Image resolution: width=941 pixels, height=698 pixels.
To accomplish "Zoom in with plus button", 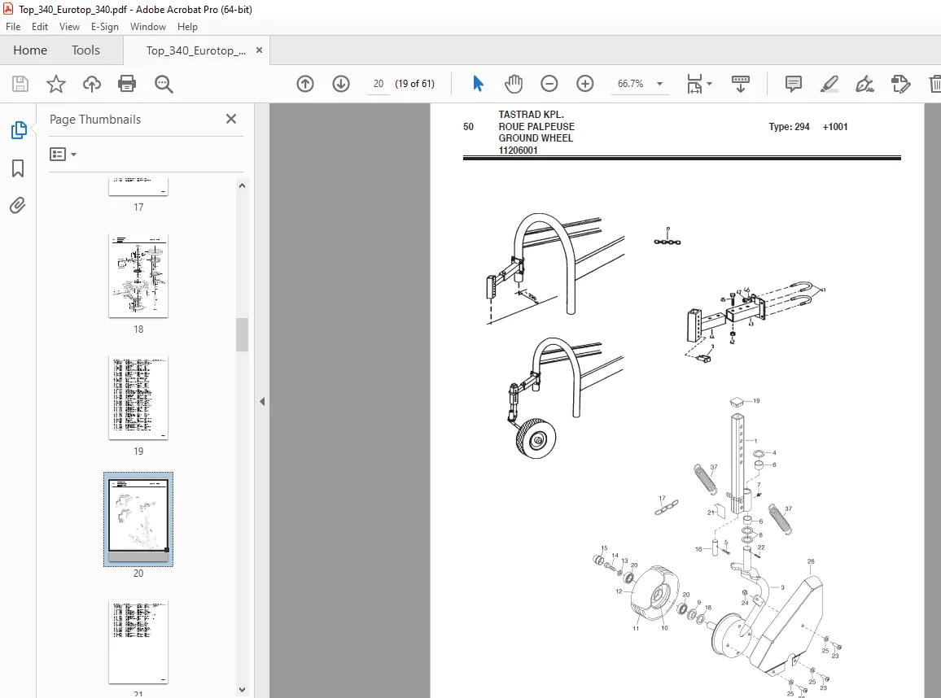I will (x=585, y=84).
